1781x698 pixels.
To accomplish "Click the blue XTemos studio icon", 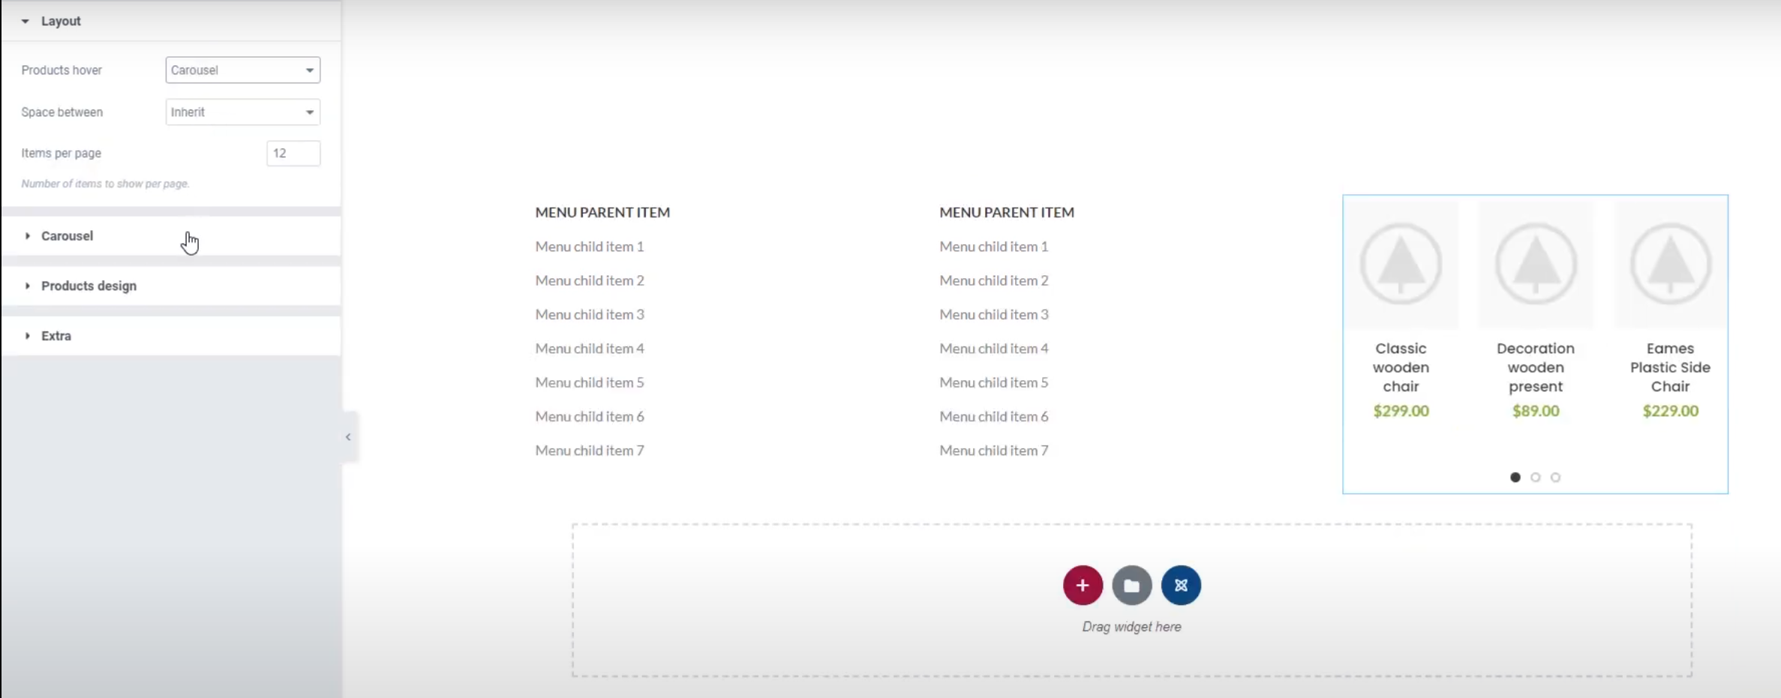I will click(x=1181, y=585).
